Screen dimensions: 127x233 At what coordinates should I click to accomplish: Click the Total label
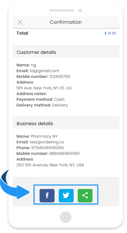pos(22,33)
